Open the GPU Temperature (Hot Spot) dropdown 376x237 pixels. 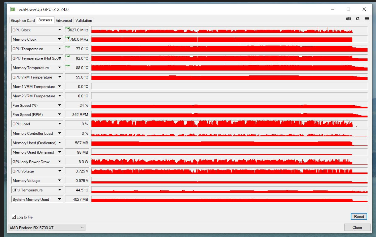pyautogui.click(x=60, y=58)
